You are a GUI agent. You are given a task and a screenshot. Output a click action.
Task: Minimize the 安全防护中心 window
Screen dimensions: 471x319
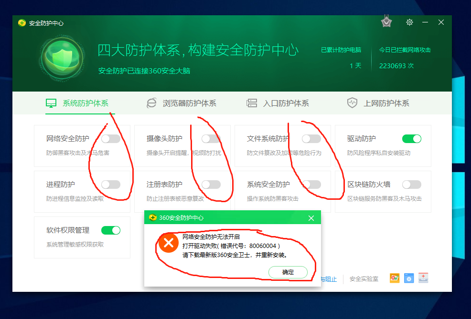coord(425,22)
